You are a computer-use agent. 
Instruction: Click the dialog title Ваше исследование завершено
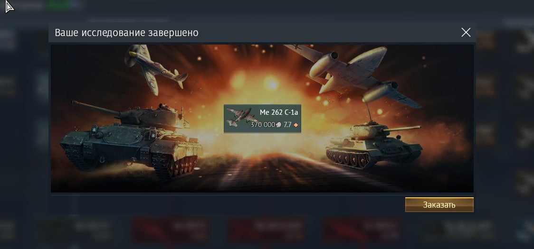tap(127, 33)
